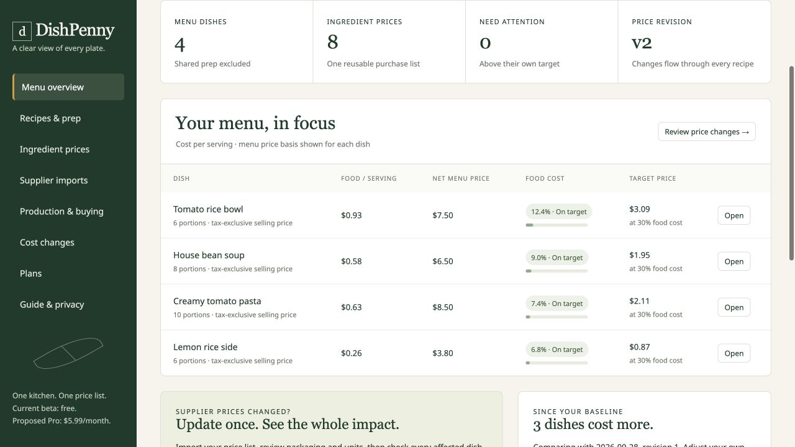Screen dimensions: 795x447
Task: Open the Menu overview page
Action: (68, 87)
